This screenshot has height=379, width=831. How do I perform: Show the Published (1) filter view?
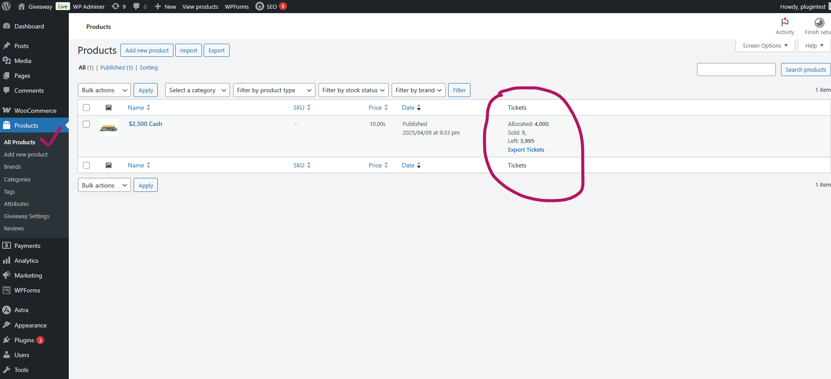tap(117, 67)
